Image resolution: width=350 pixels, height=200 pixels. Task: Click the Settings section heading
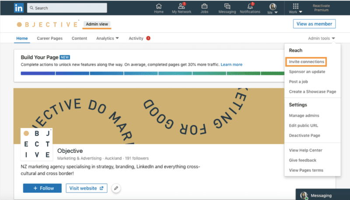(298, 105)
